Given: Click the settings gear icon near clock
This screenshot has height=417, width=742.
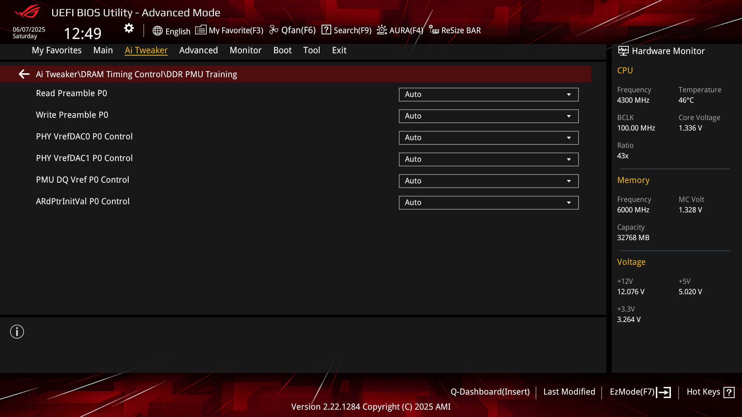Looking at the screenshot, I should coord(129,28).
